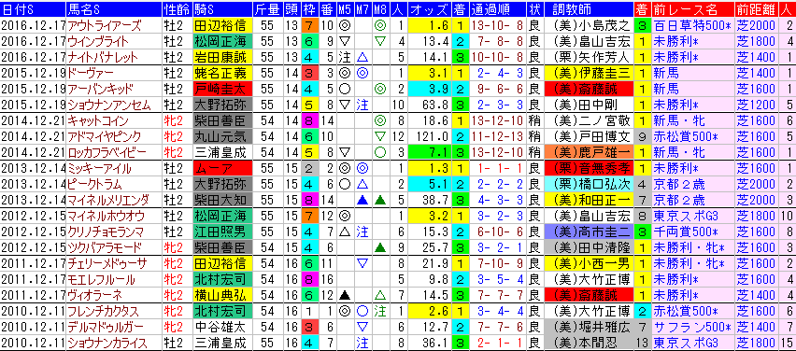The image size is (796, 351).
Task: Click jockey cell 中谷雄太
Action: point(222,327)
